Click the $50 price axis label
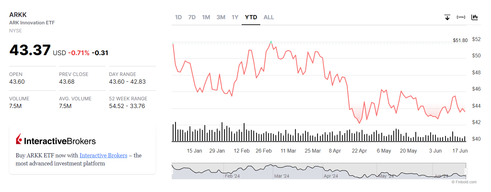491x192 pixels. tap(477, 56)
